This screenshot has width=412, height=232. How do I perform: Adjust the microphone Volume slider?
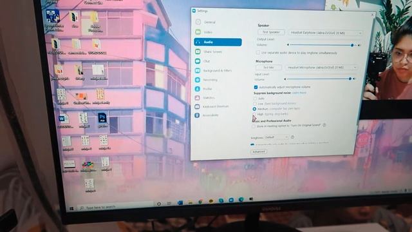coord(319,79)
